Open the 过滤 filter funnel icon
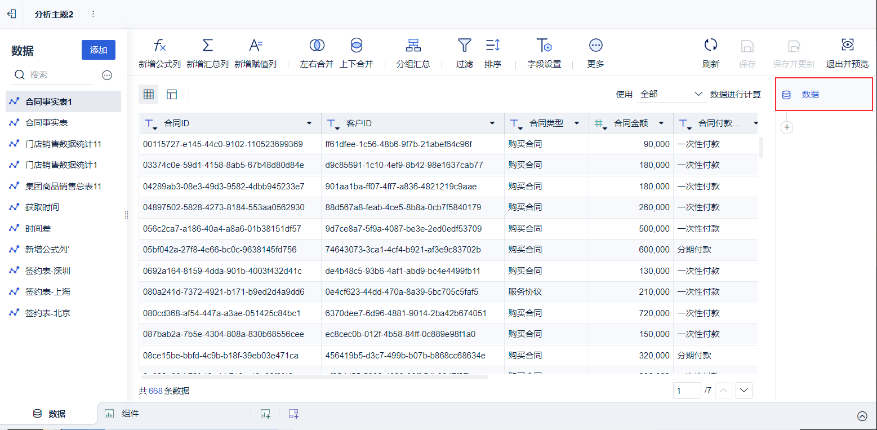The height and width of the screenshot is (430, 877). click(464, 46)
